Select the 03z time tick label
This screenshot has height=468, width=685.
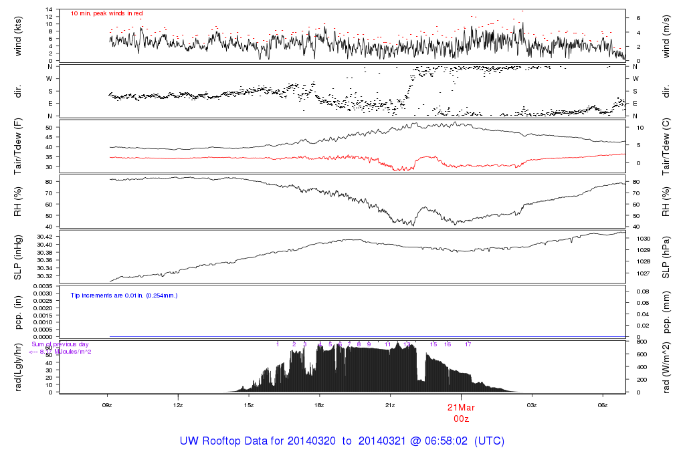pos(532,405)
